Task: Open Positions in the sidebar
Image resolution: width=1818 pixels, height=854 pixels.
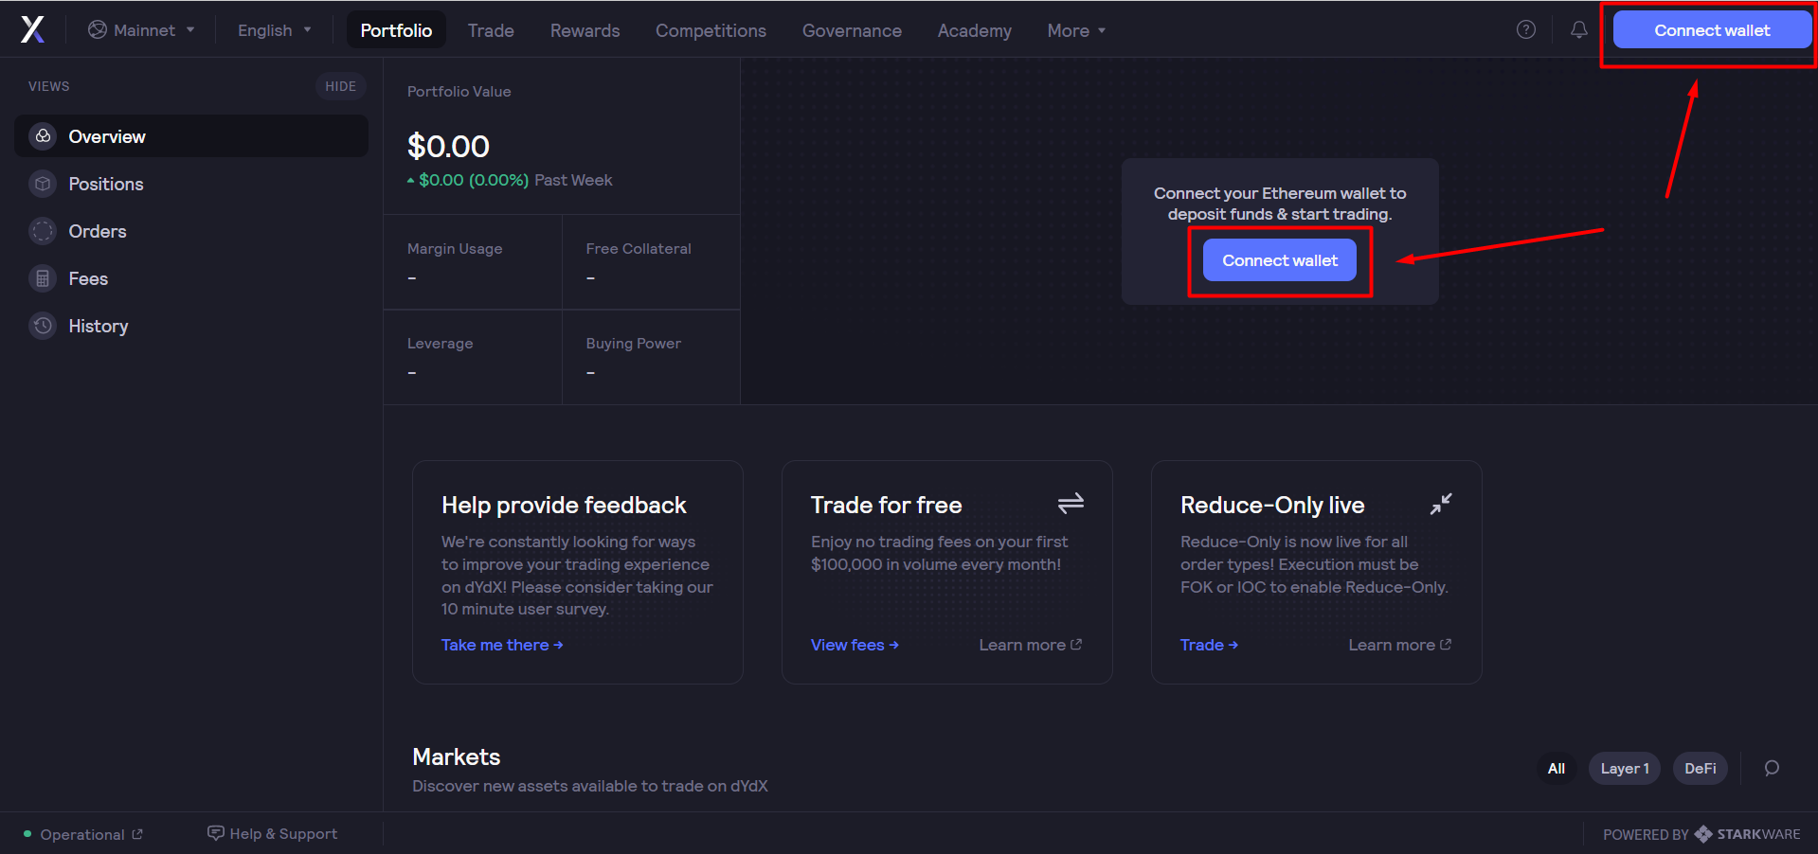Action: 191,184
